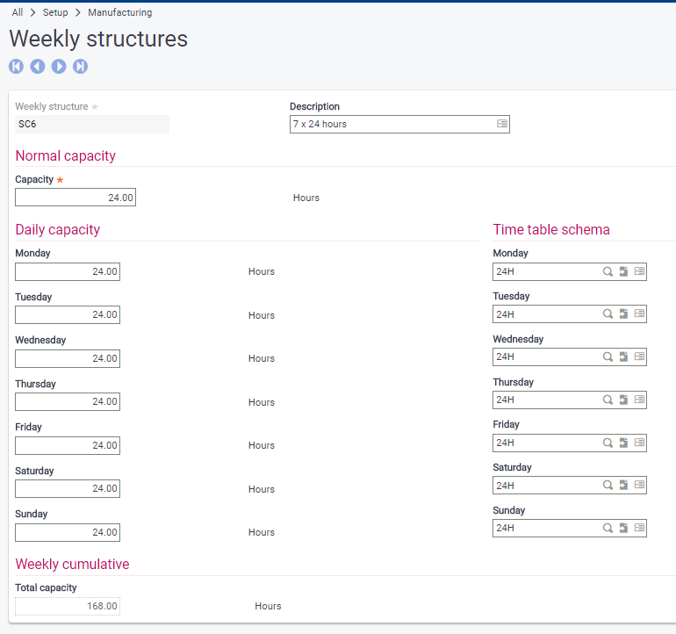
Task: Open the Manufacturing breadcrumb link
Action: pyautogui.click(x=119, y=13)
